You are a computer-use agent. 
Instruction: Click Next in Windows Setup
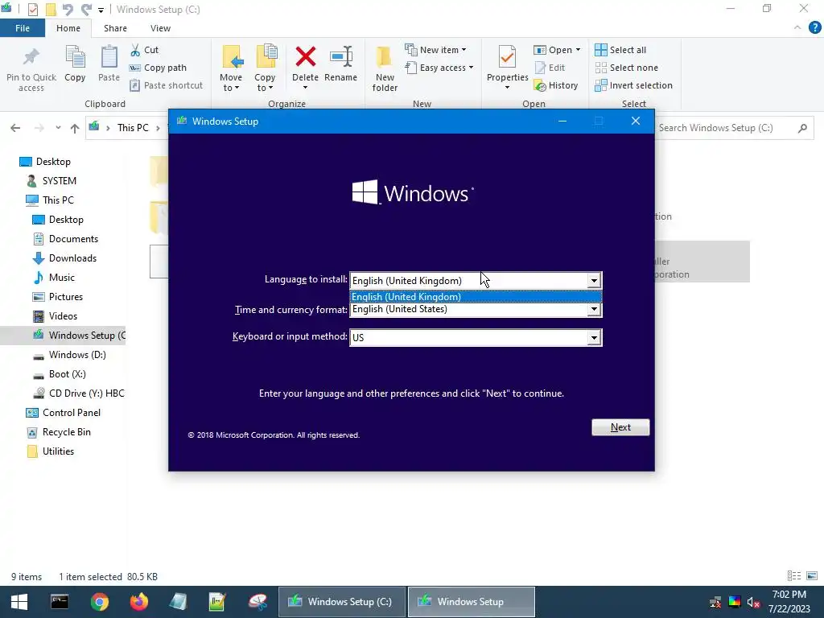(x=620, y=427)
